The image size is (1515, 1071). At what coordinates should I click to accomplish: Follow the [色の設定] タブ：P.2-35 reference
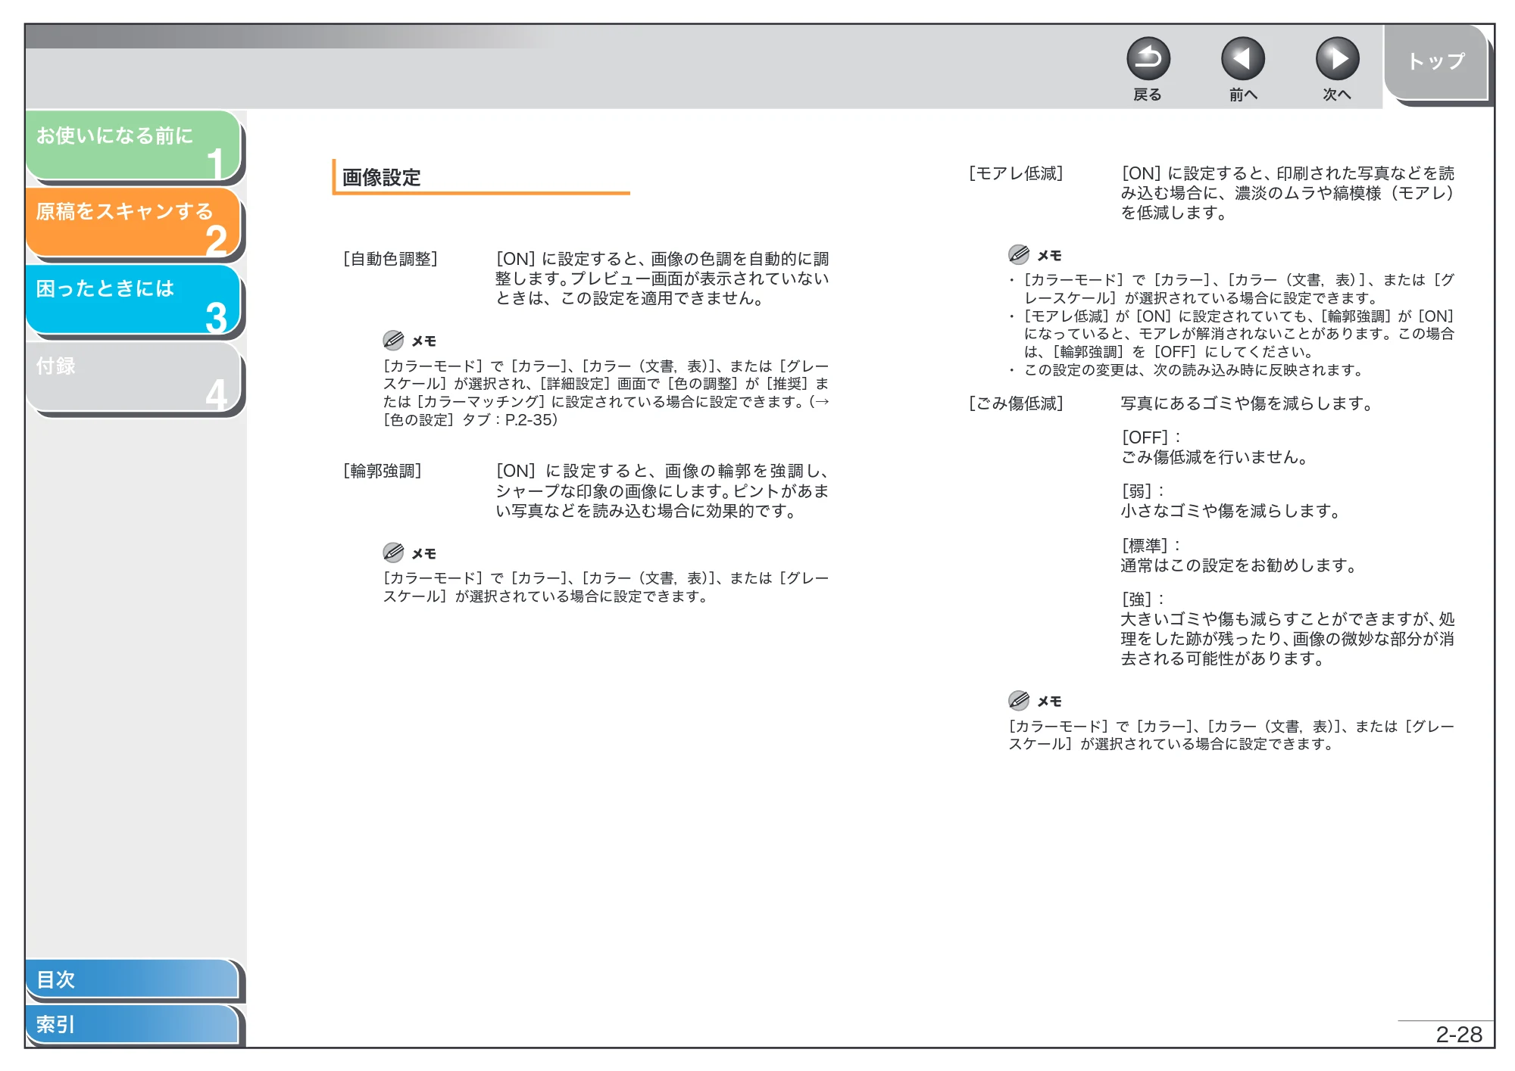[470, 420]
